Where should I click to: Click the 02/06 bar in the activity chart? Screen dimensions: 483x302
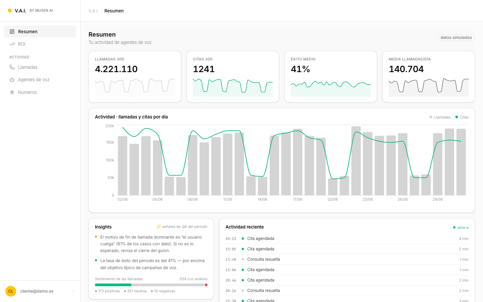[123, 166]
